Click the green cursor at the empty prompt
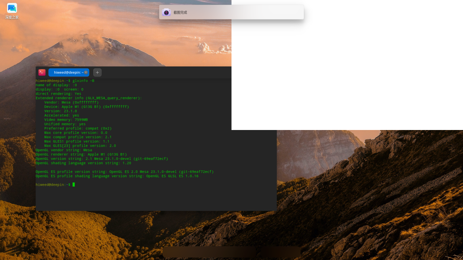Viewport: 463px width, 260px height. [x=74, y=185]
